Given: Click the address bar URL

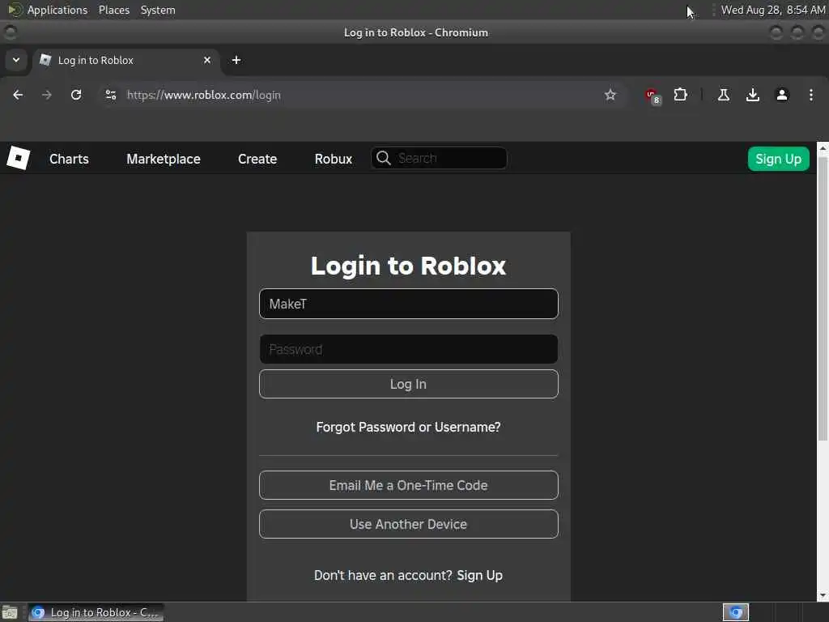Looking at the screenshot, I should tap(204, 96).
